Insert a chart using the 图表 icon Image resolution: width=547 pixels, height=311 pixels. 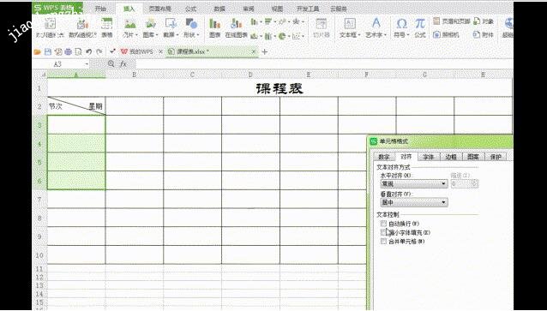coord(214,24)
